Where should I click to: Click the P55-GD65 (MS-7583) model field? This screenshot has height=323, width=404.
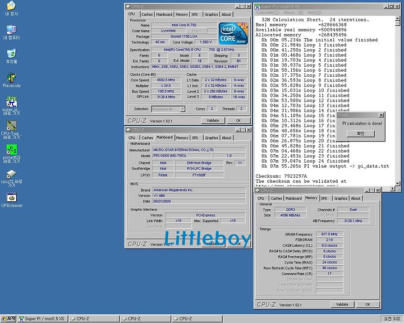(182, 155)
